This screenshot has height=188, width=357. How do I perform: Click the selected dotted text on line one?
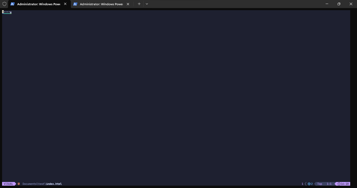[7, 12]
